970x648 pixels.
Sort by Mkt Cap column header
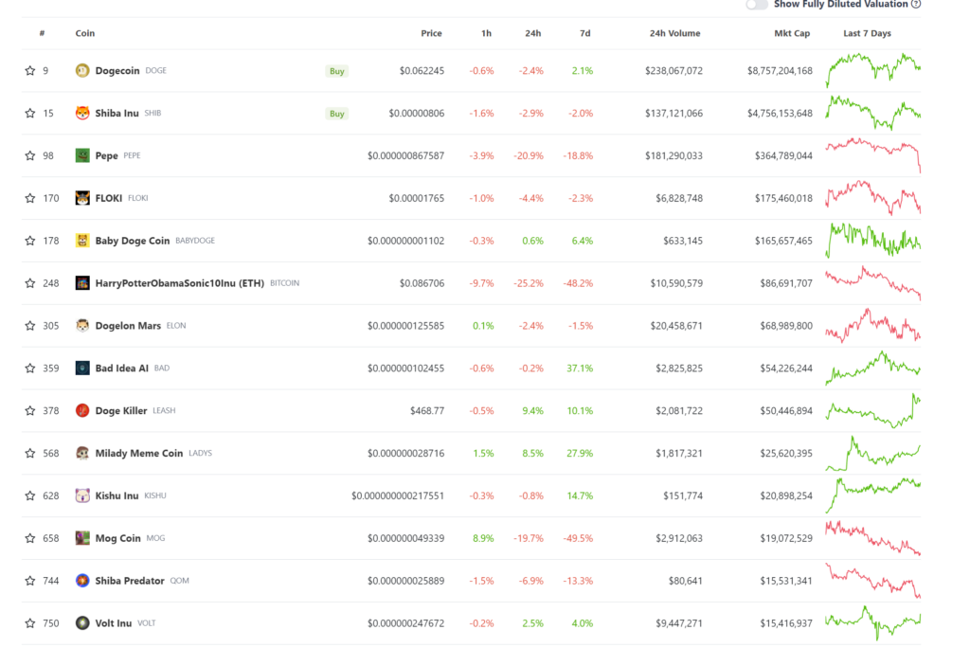click(792, 33)
